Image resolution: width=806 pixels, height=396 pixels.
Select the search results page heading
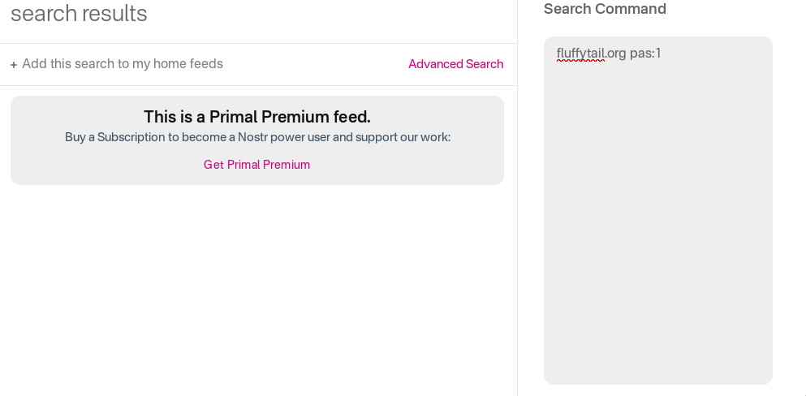point(79,13)
